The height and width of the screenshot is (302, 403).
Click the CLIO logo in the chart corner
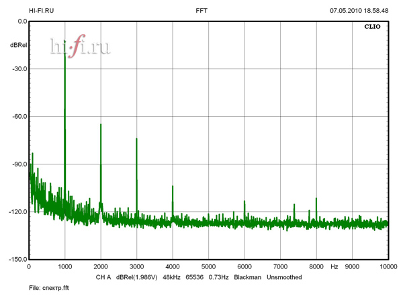[x=373, y=28]
